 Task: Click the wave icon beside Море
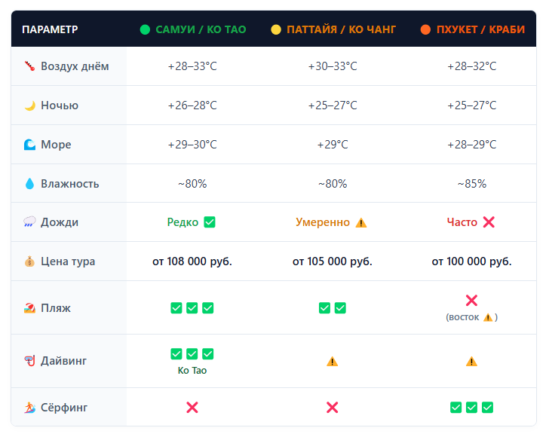[x=29, y=145]
